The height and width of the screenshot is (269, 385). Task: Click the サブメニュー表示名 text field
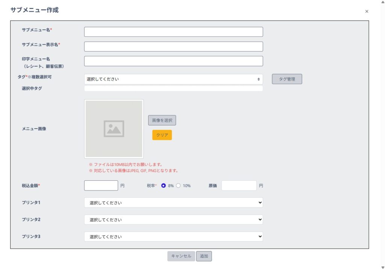[x=173, y=47]
